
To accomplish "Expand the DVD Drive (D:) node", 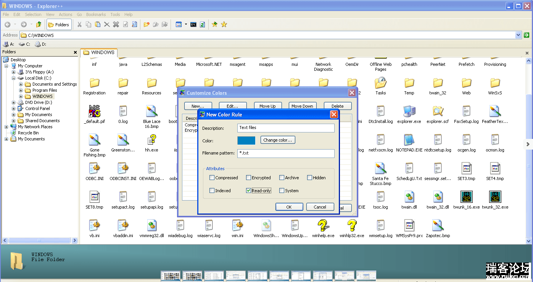I will pos(14,102).
